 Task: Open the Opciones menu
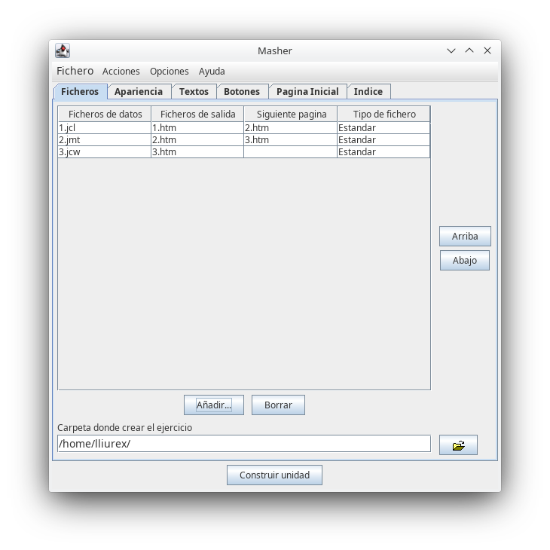click(x=169, y=71)
